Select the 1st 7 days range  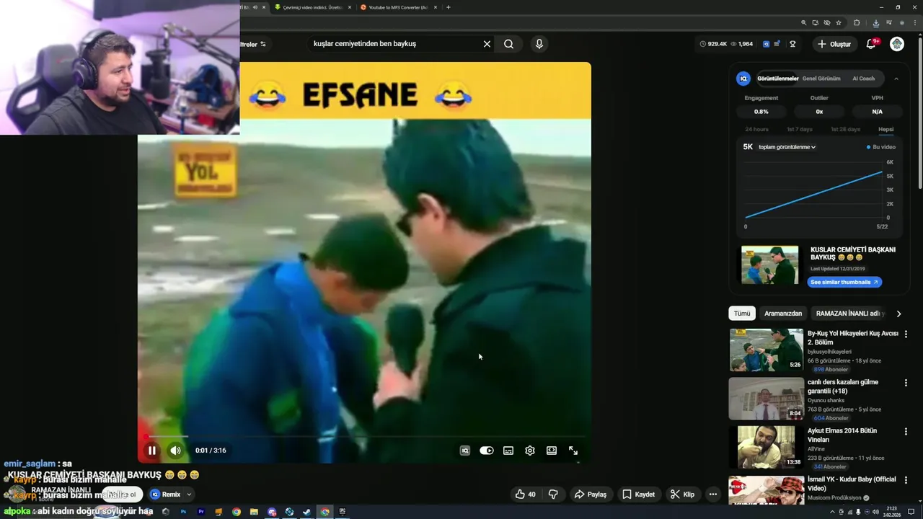coord(799,129)
